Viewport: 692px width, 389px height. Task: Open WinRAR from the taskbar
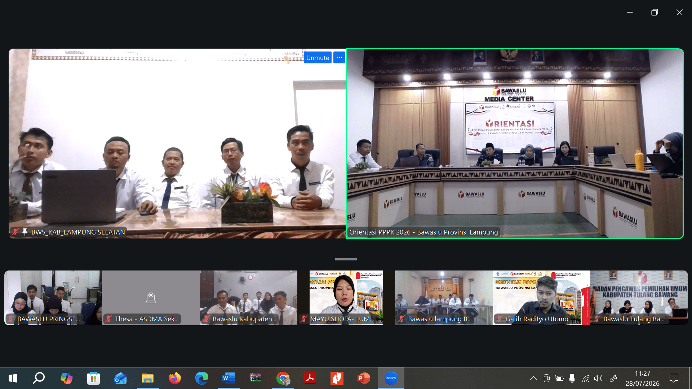click(x=256, y=378)
